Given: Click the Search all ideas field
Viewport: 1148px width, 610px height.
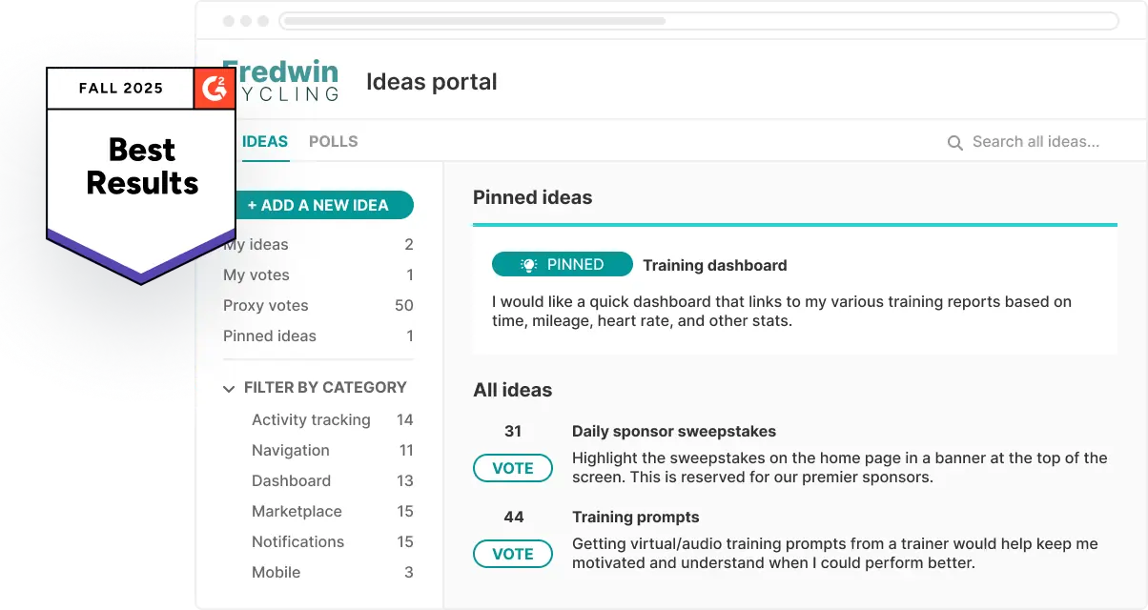Looking at the screenshot, I should pyautogui.click(x=1035, y=142).
